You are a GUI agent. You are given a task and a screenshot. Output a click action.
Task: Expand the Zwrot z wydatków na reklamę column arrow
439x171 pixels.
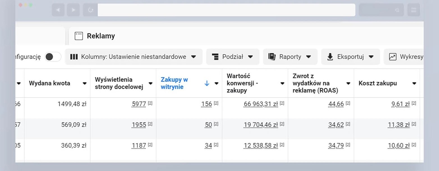pyautogui.click(x=348, y=84)
